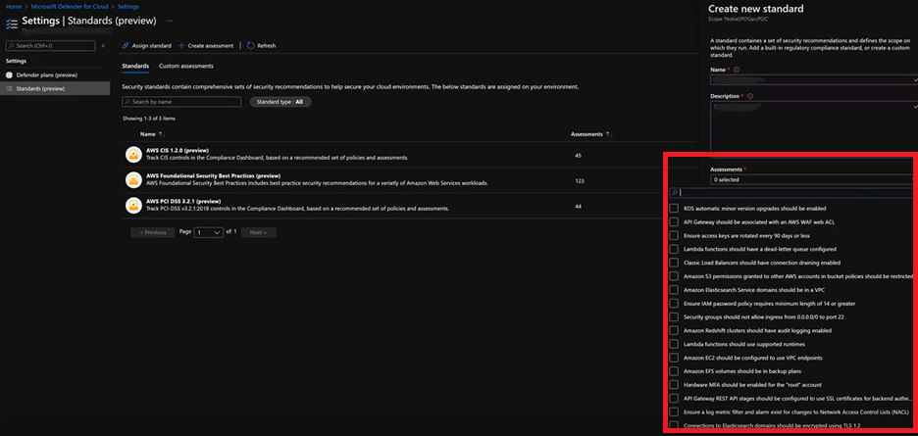Click the Name column sort arrows
Screen dimensions: 918x436
[x=162, y=134]
